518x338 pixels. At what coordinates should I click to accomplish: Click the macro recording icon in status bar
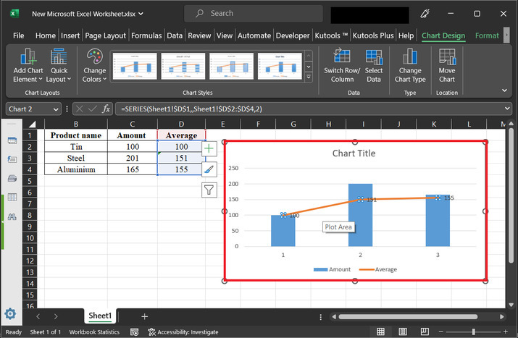134,332
